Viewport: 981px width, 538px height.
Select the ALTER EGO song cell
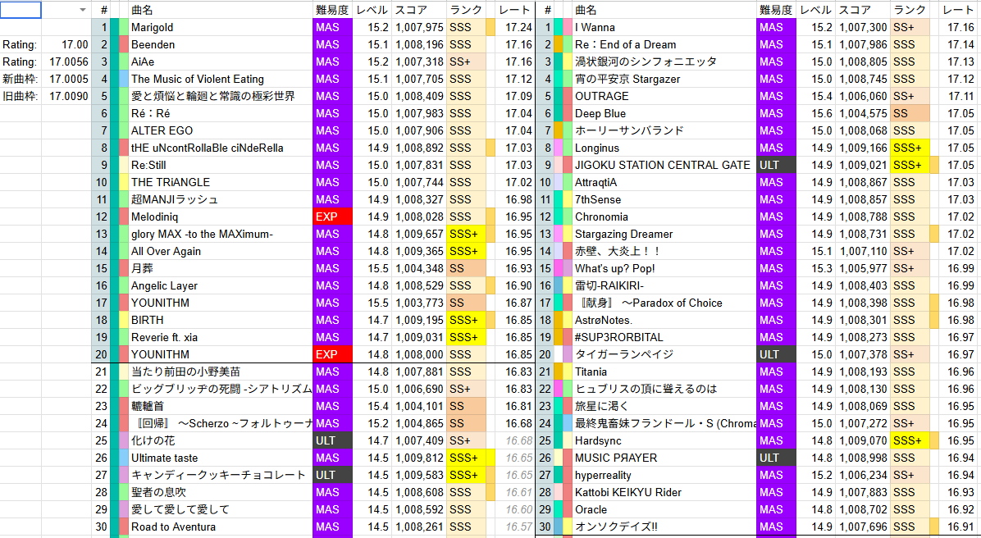(x=220, y=130)
